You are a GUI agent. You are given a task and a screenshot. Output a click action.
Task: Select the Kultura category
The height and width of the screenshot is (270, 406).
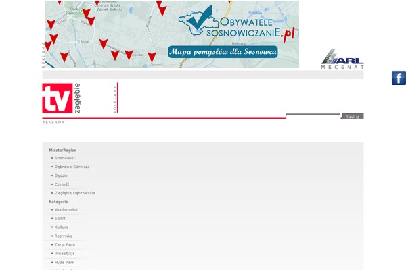pyautogui.click(x=62, y=227)
